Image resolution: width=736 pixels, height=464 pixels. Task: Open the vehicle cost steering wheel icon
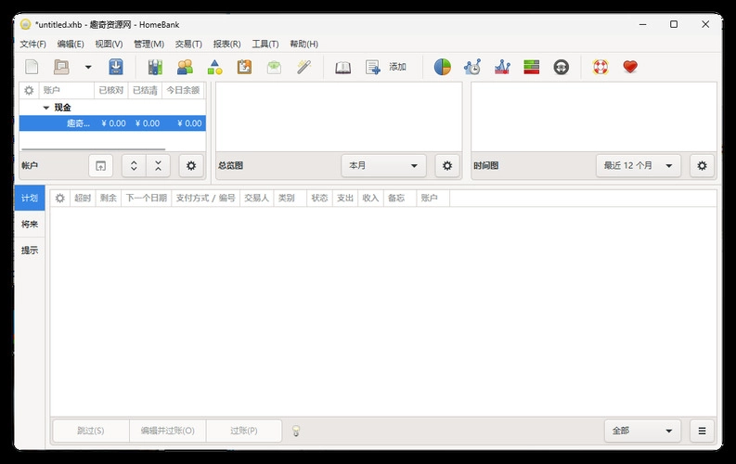coord(561,67)
